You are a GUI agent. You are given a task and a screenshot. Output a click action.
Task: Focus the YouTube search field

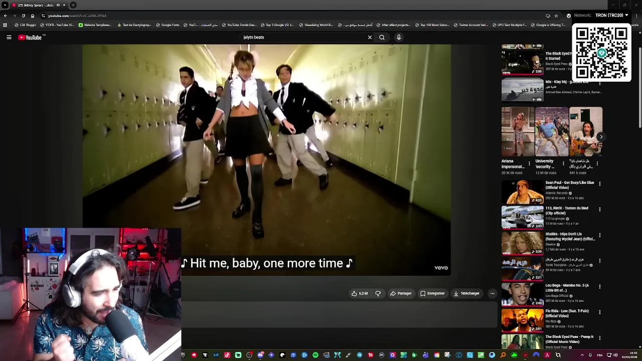(303, 37)
